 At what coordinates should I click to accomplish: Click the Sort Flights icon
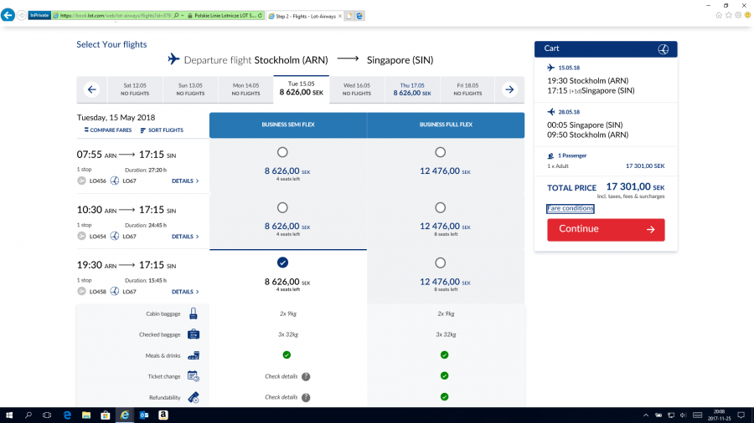click(x=143, y=130)
